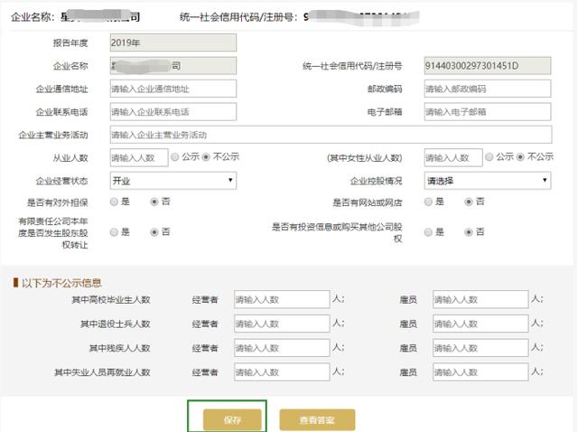Focus 残疾人 经营者 number field
The image size is (578, 432).
tap(282, 348)
